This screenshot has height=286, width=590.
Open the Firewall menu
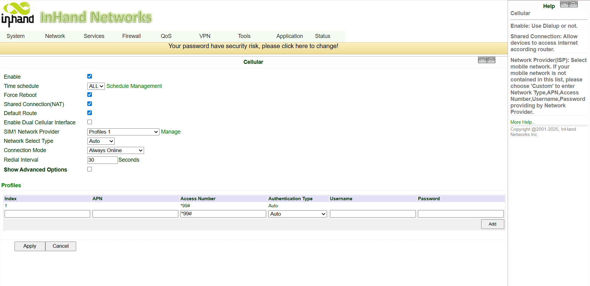(131, 36)
